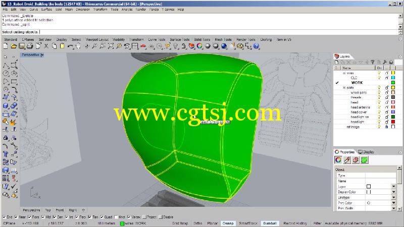Switch to the Top viewport tab
The image size is (404, 227).
pos(47,210)
